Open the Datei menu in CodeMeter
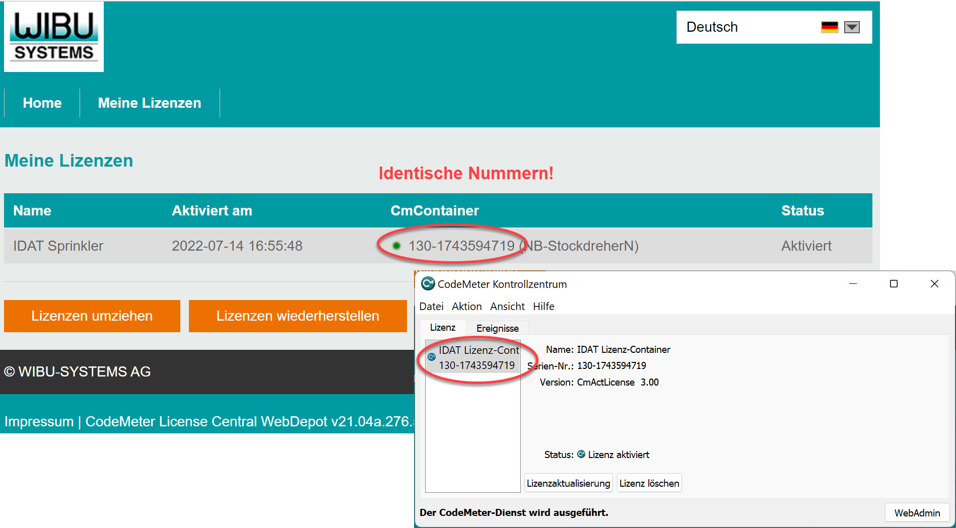Image resolution: width=956 pixels, height=528 pixels. point(431,307)
